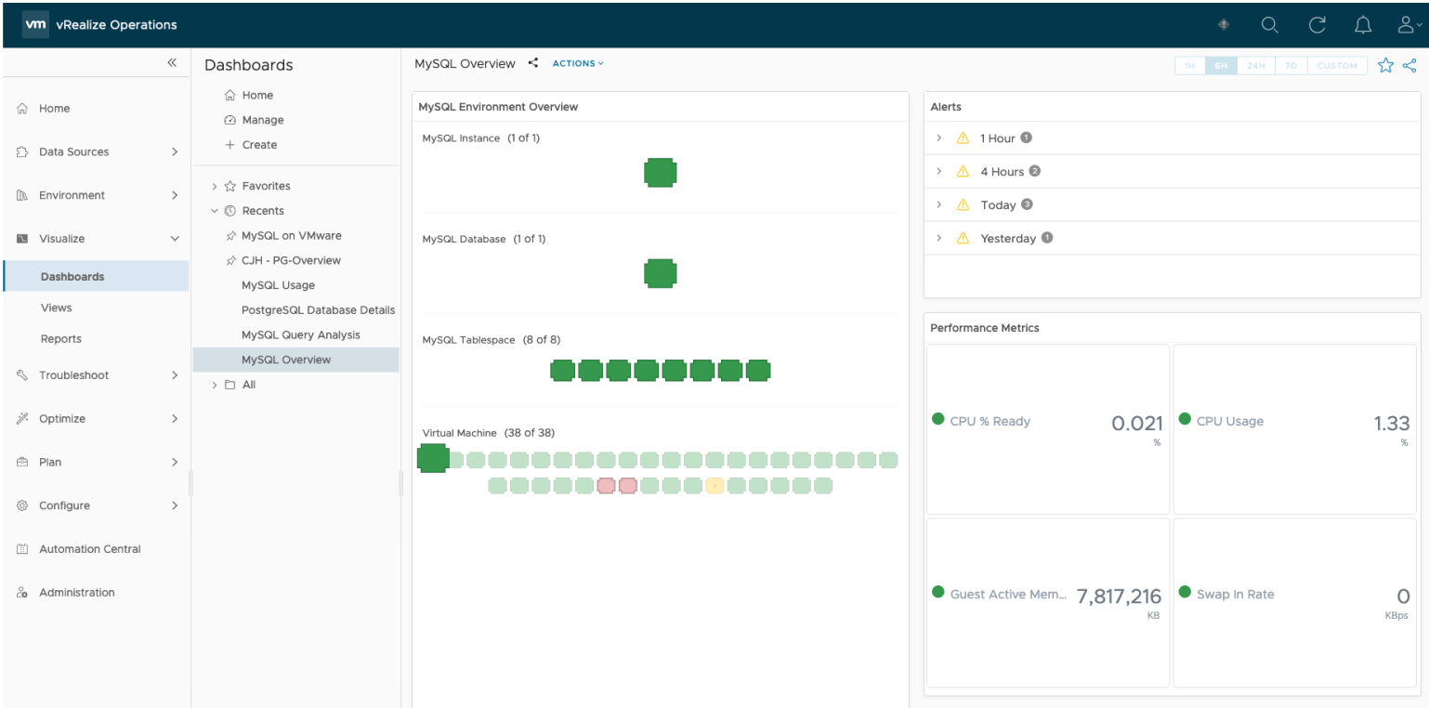Screen dimensions: 1429x708
Task: Open the Swap In Rate metric card
Action: (x=1295, y=602)
